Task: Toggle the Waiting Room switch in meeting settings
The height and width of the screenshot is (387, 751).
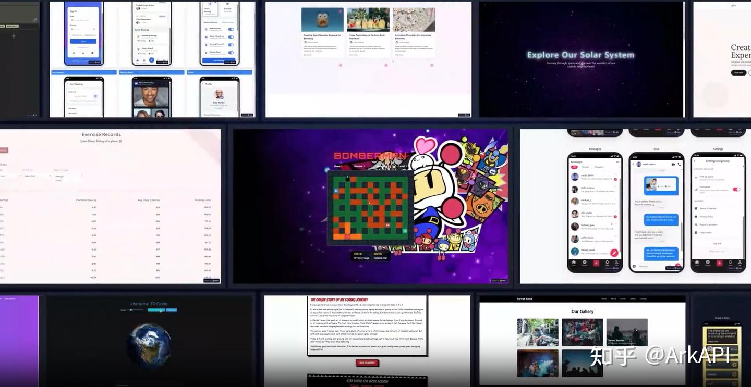Action: click(231, 52)
